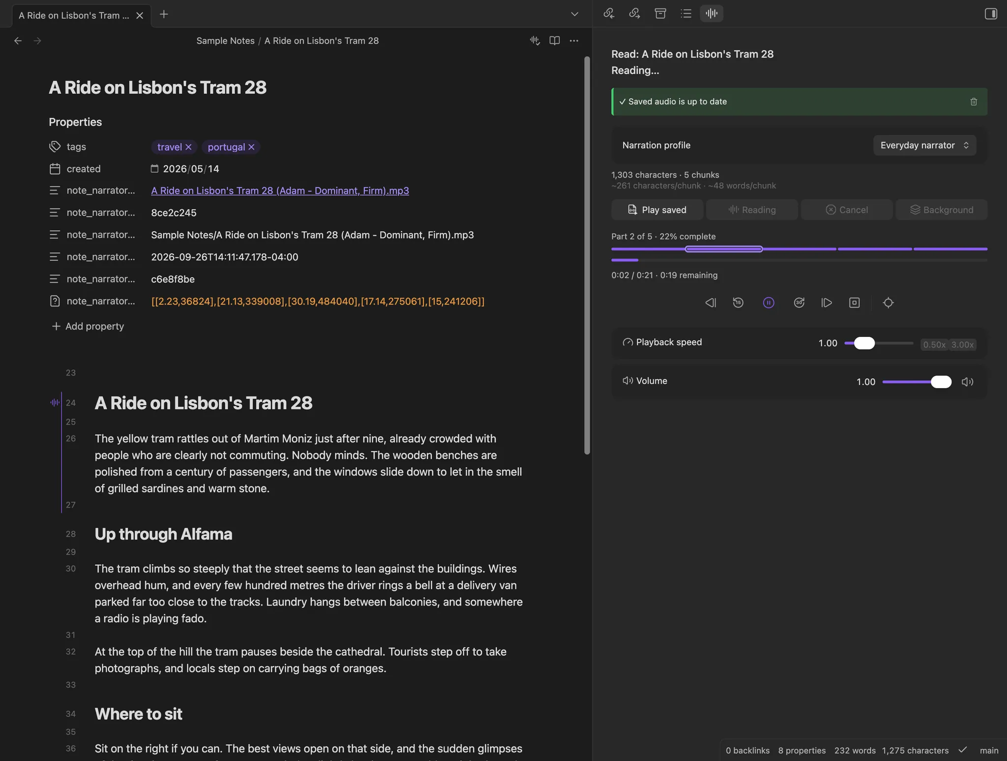
Task: Set speed preset 3.00x
Action: pyautogui.click(x=962, y=345)
